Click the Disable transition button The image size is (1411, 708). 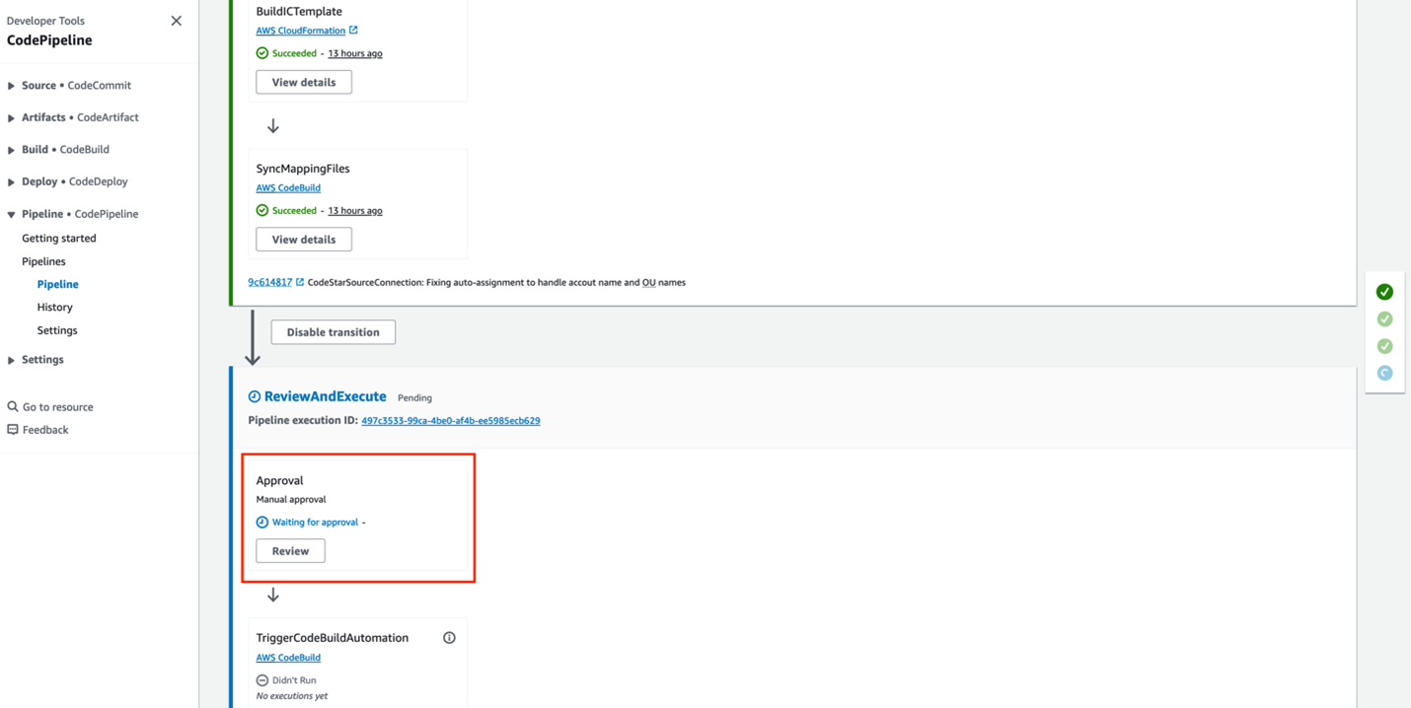tap(333, 331)
